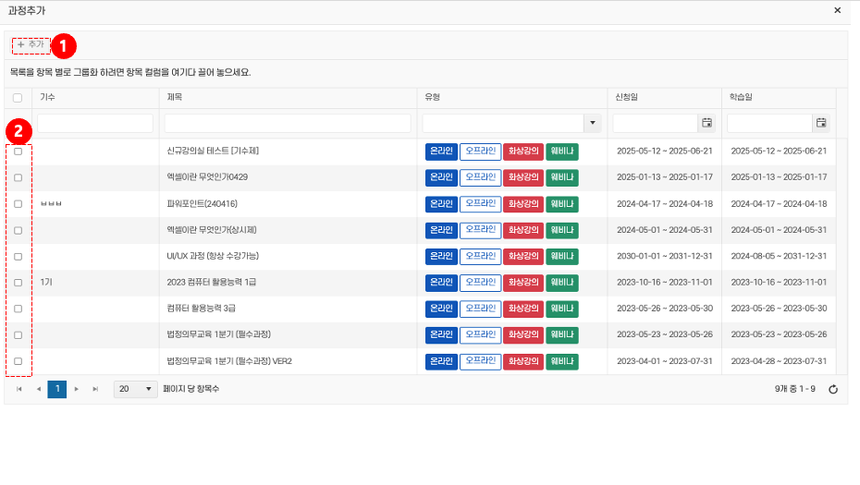
Task: Sort by the 신청일 column header
Action: 625,97
